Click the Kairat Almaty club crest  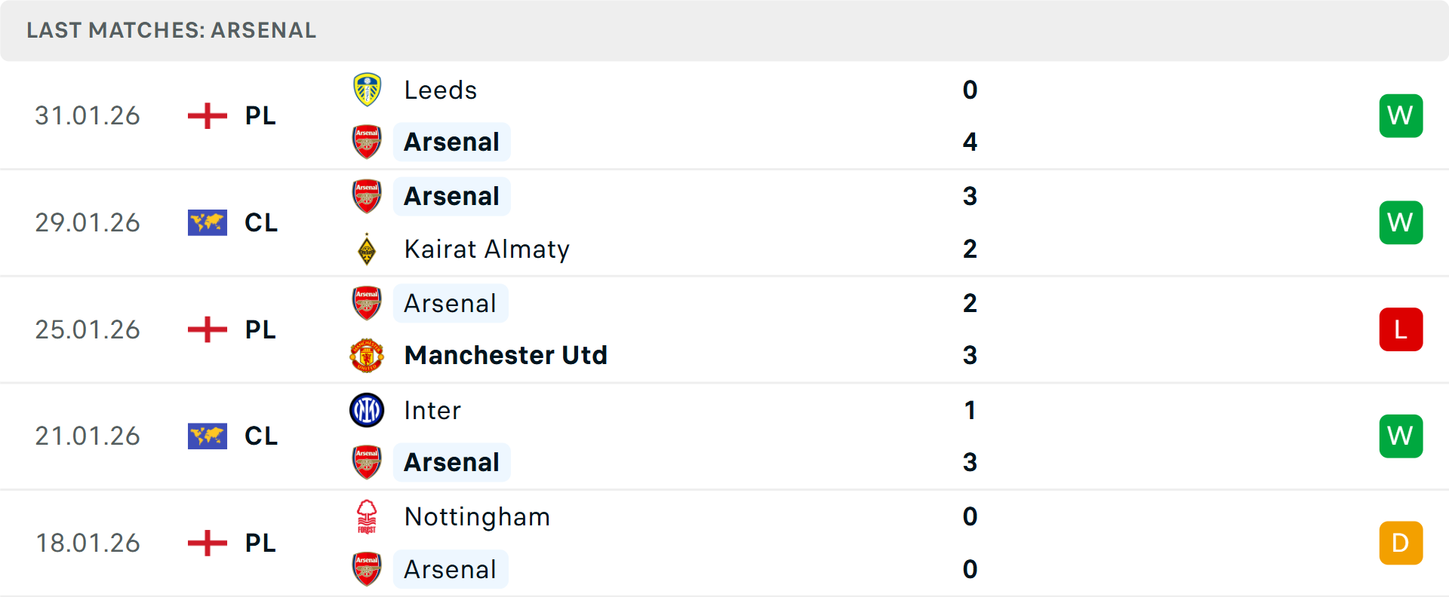pyautogui.click(x=367, y=249)
